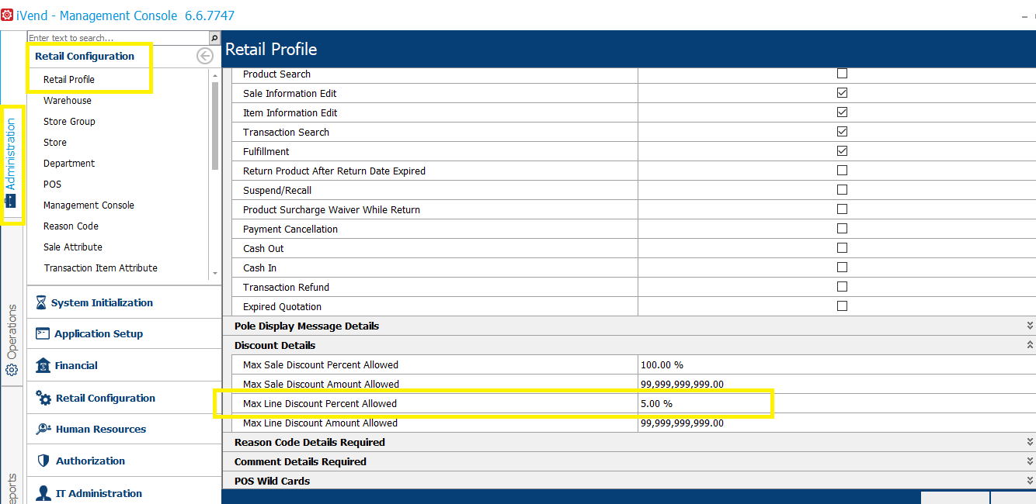This screenshot has height=504, width=1036.
Task: Open Sale Attribute in the sidebar
Action: tap(73, 247)
